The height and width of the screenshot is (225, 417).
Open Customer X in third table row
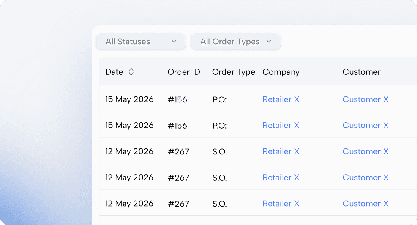click(365, 151)
